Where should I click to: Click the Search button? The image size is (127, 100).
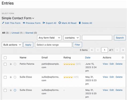[120, 38]
